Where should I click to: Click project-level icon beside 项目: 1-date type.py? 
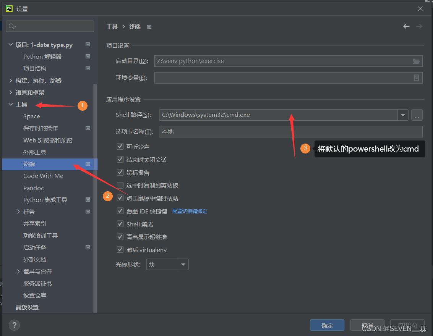(x=88, y=44)
